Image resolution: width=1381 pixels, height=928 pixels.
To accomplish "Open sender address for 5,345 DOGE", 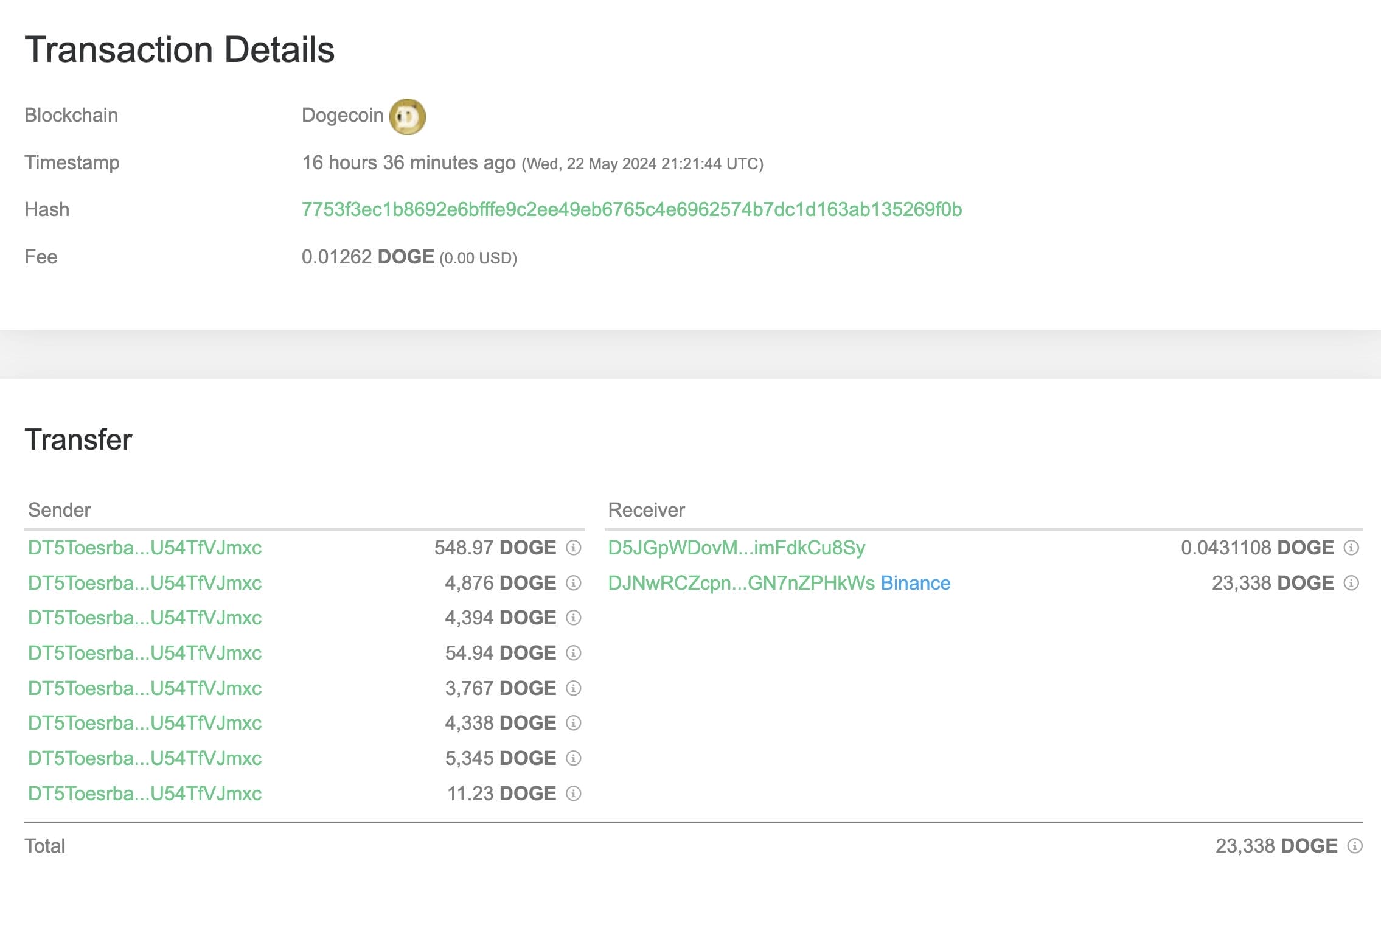I will (x=145, y=758).
